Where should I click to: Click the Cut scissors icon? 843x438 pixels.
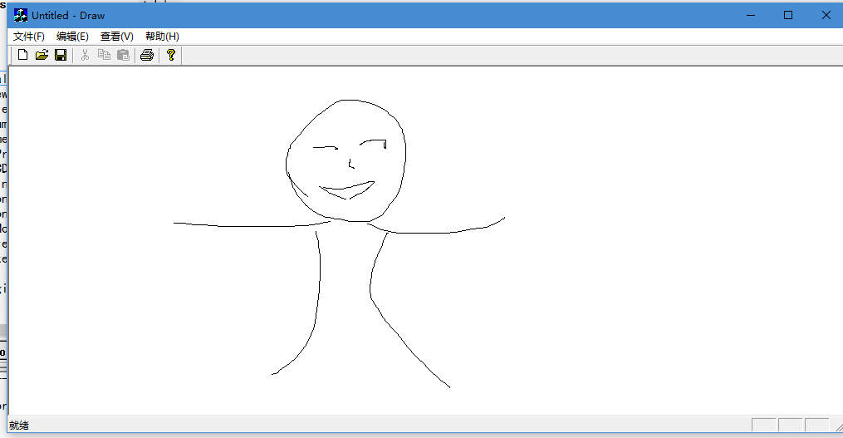[85, 55]
